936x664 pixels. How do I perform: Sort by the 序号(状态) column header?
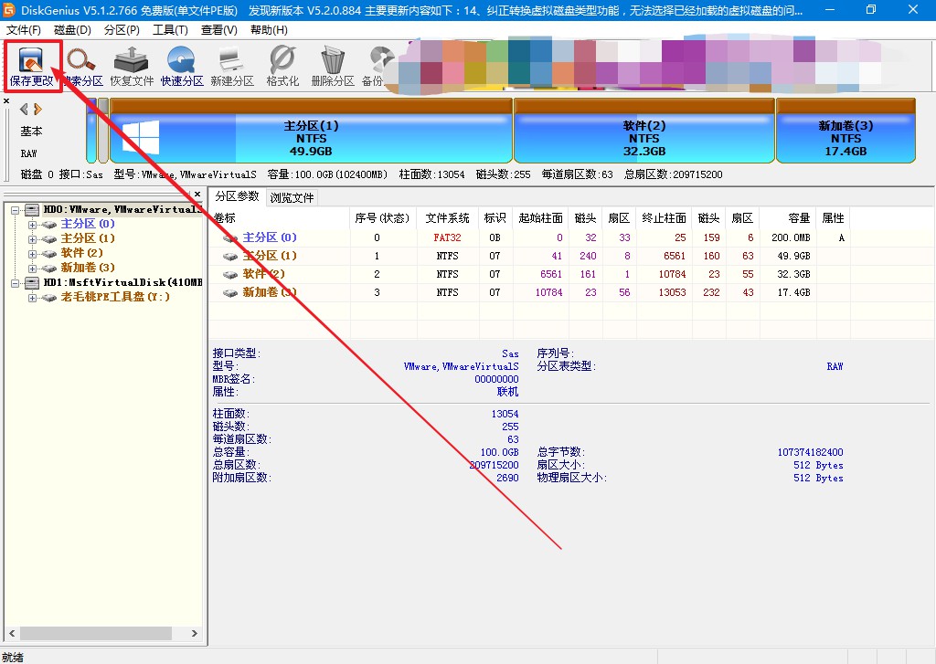pyautogui.click(x=383, y=218)
